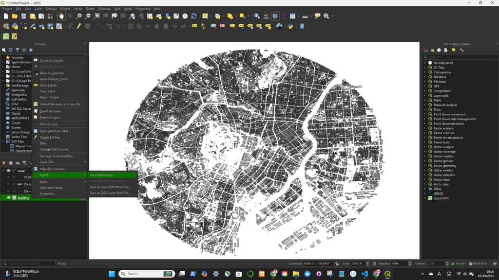This screenshot has width=499, height=280.
Task: Collapse the road layer group
Action: [3, 171]
